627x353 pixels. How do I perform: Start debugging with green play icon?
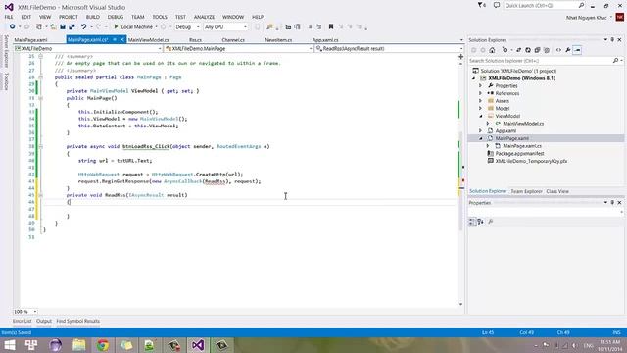(x=116, y=26)
